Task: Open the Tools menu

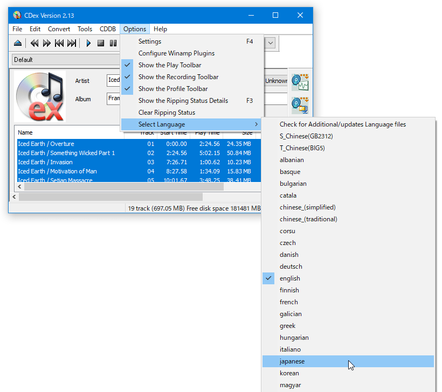Action: [x=85, y=29]
